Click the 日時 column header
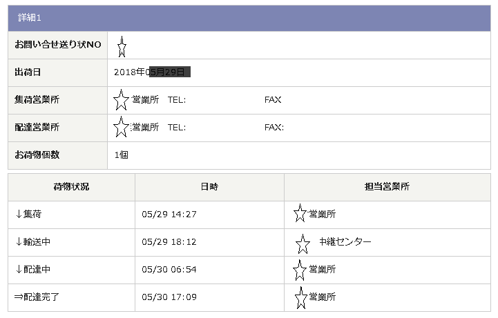The width and height of the screenshot is (498, 318). coord(209,187)
